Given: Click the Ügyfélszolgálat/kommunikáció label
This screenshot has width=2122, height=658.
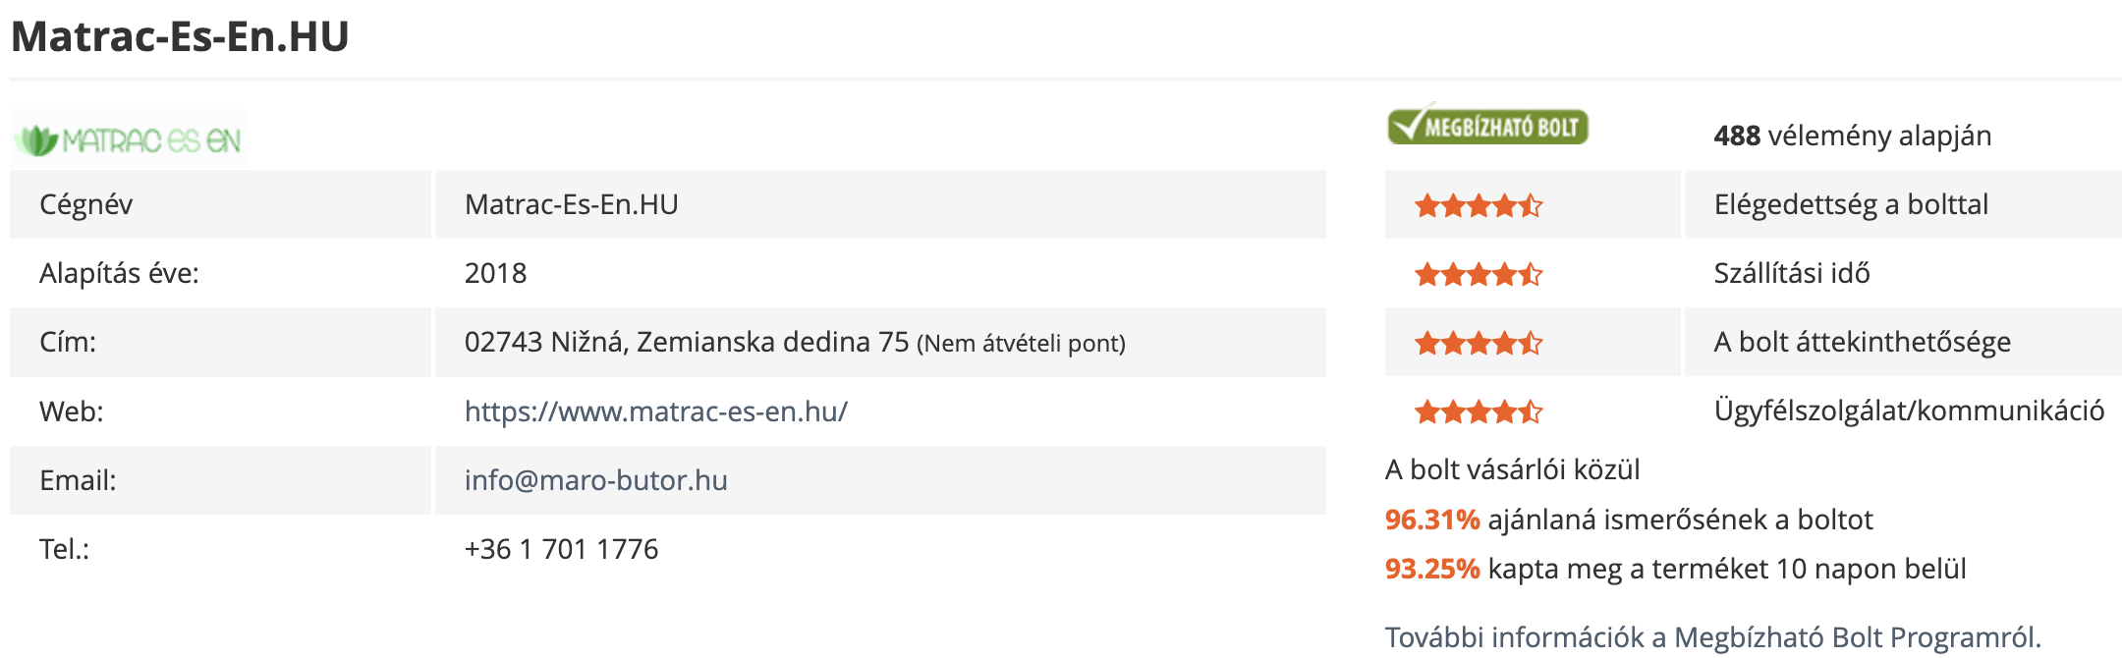Looking at the screenshot, I should pos(1909,411).
